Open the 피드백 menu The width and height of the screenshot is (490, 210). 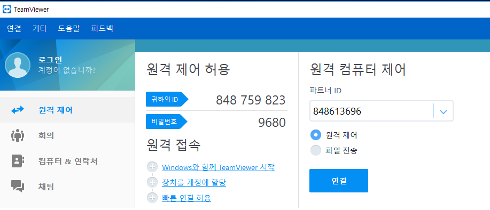[102, 29]
